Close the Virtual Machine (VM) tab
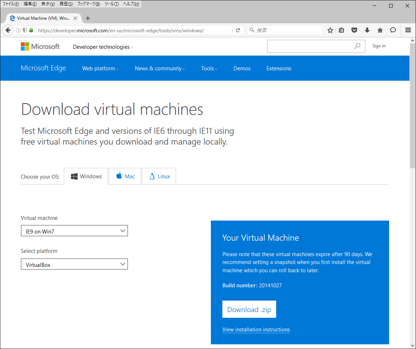416x349 pixels. [x=75, y=18]
